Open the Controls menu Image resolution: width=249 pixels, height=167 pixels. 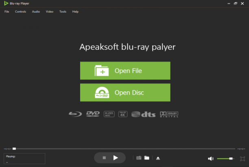(20, 12)
